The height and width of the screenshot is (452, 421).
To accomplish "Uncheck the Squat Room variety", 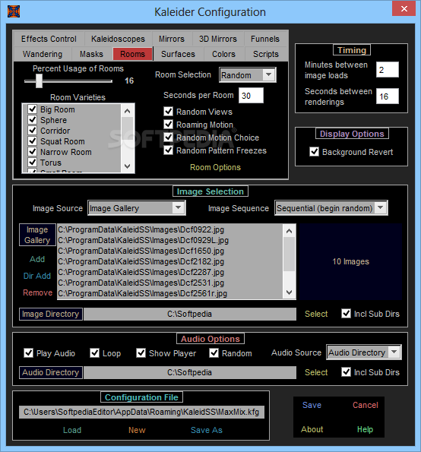I will pyautogui.click(x=32, y=141).
